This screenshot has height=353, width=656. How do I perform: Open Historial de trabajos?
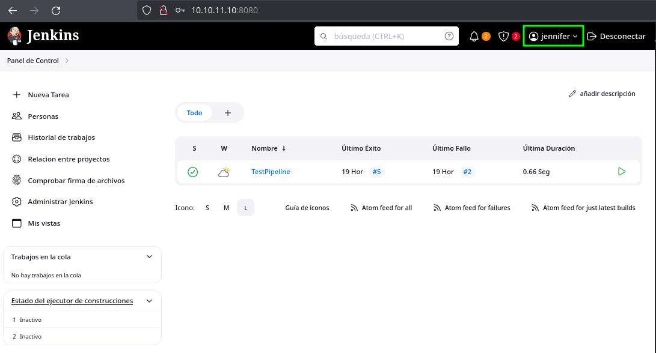pyautogui.click(x=61, y=137)
